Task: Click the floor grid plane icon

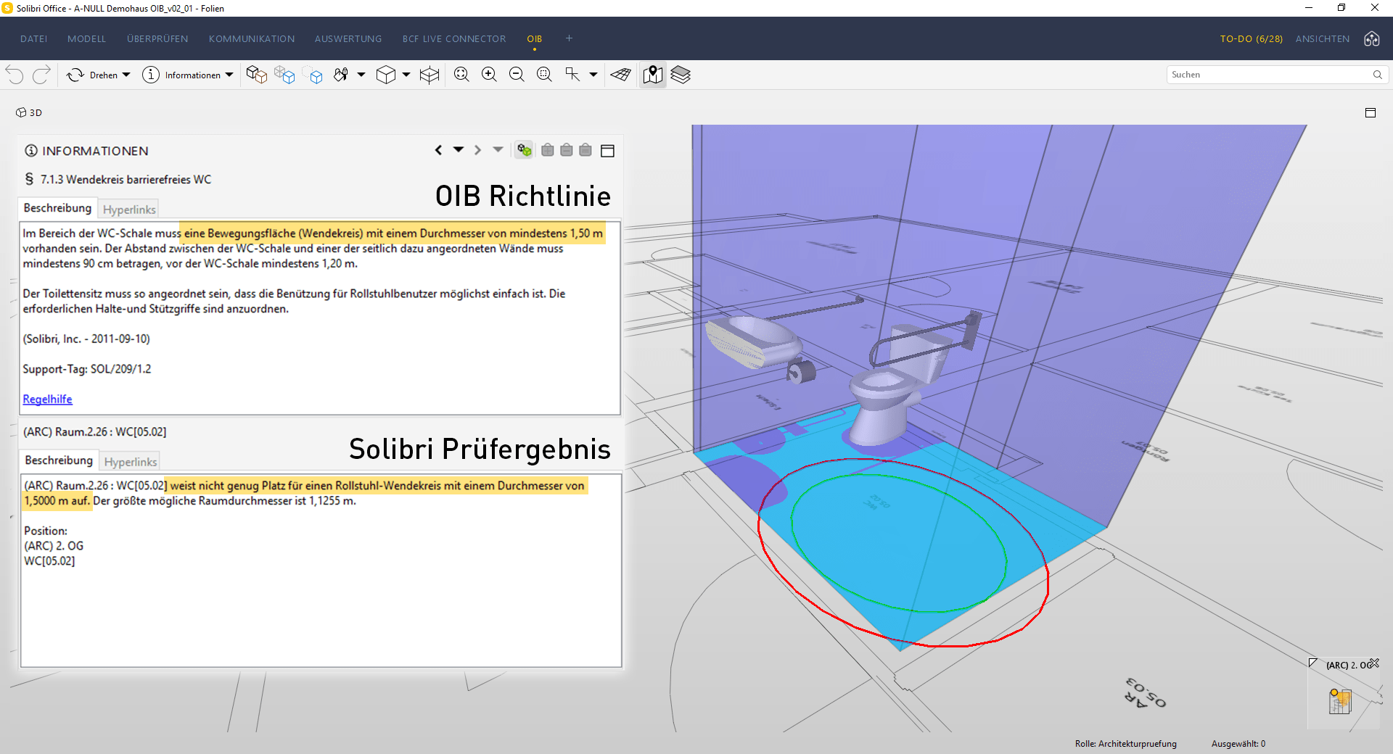Action: tap(620, 75)
